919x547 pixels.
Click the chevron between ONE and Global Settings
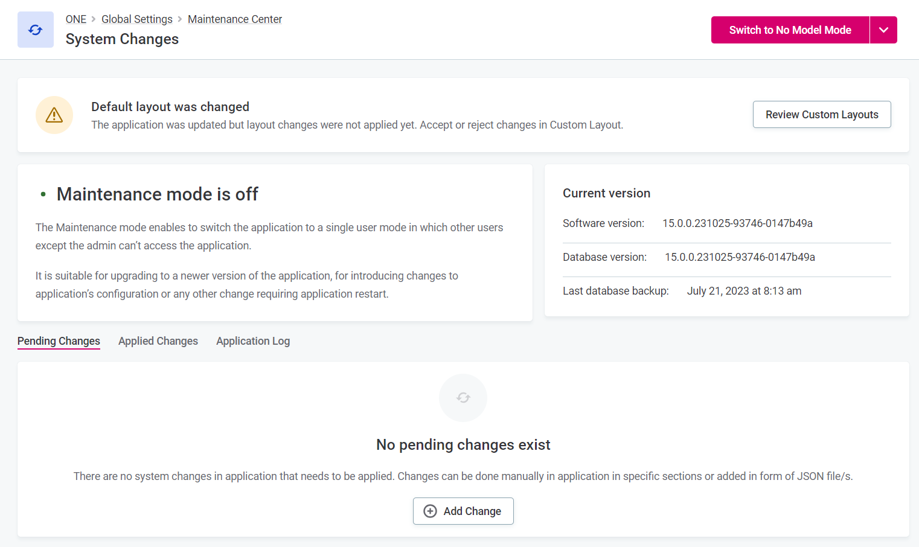pyautogui.click(x=94, y=19)
